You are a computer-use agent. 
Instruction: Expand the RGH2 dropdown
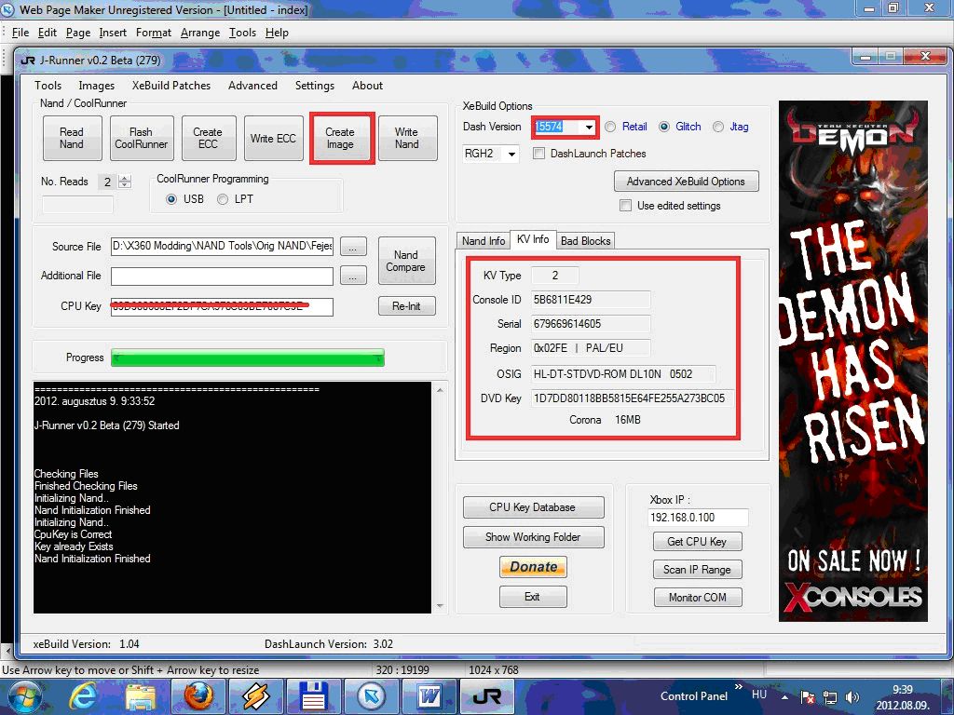(511, 155)
